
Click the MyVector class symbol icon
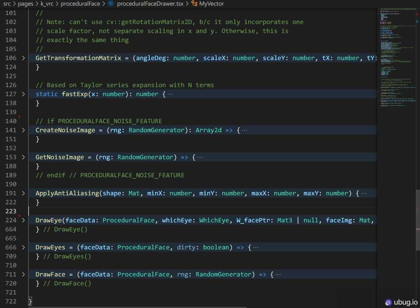pos(194,4)
